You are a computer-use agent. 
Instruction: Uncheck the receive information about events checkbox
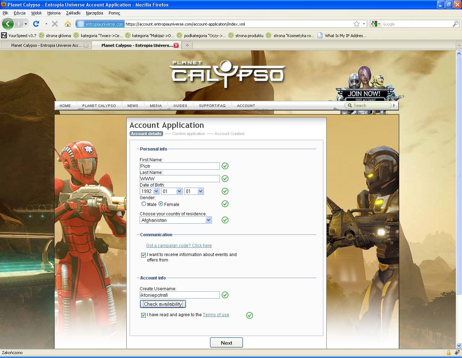click(x=143, y=255)
